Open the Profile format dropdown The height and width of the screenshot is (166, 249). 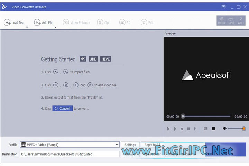[117, 145]
